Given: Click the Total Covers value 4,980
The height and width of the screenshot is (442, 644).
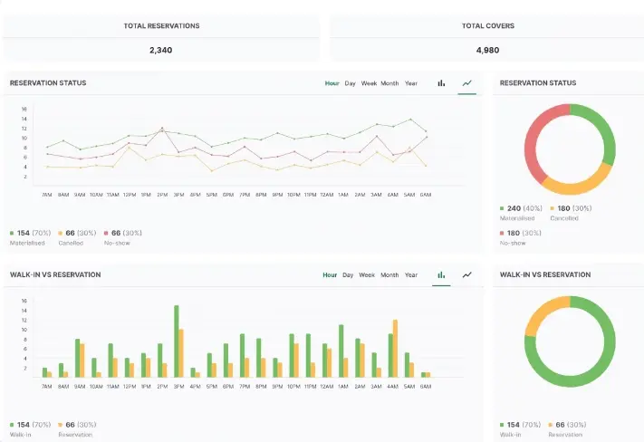Looking at the screenshot, I should (487, 50).
